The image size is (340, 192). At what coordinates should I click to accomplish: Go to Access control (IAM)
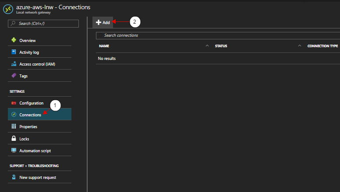tap(40, 64)
